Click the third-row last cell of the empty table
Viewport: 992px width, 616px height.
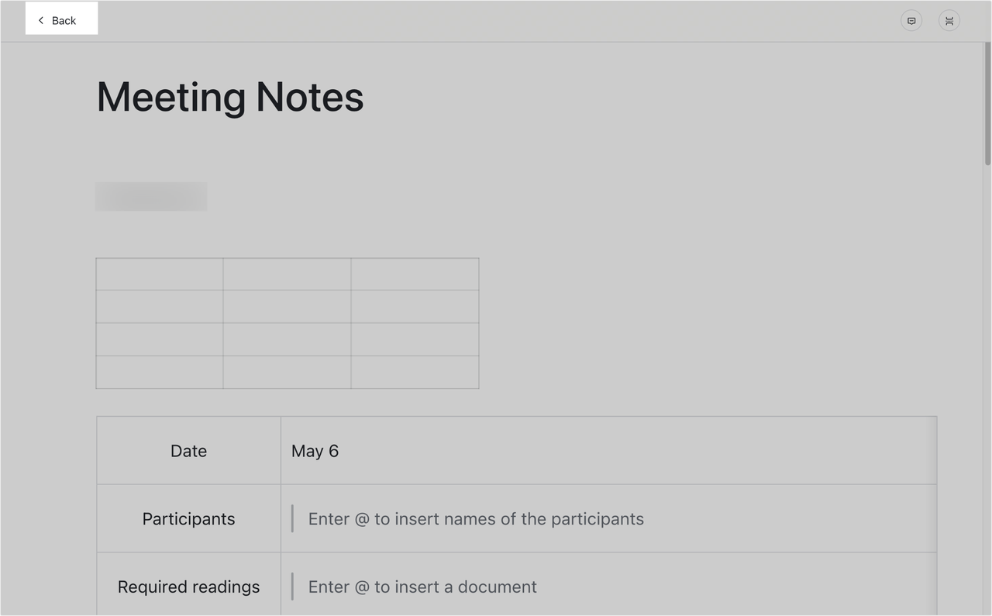[x=415, y=339]
